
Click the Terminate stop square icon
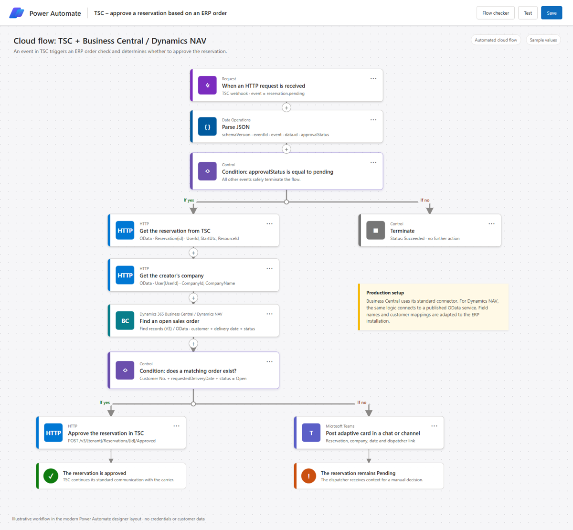click(376, 230)
